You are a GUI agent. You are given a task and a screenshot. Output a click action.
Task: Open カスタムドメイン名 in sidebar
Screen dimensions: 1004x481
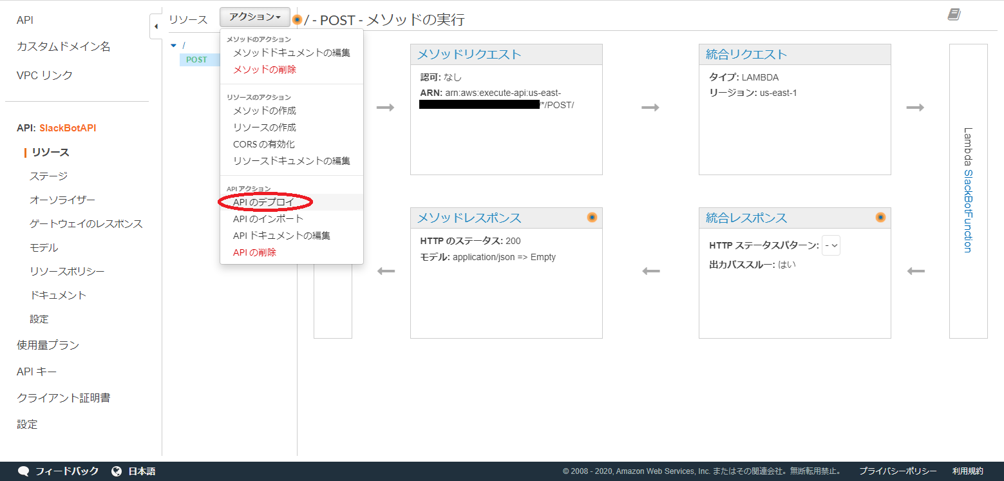(x=63, y=46)
